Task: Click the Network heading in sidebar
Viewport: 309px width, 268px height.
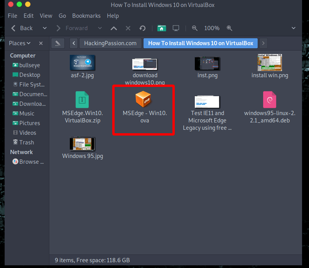Action: pos(22,152)
